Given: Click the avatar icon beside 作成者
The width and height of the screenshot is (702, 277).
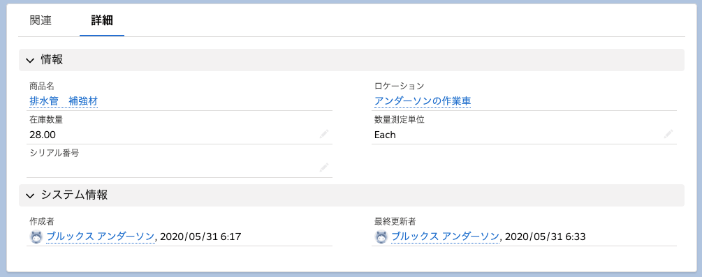Looking at the screenshot, I should tap(36, 237).
